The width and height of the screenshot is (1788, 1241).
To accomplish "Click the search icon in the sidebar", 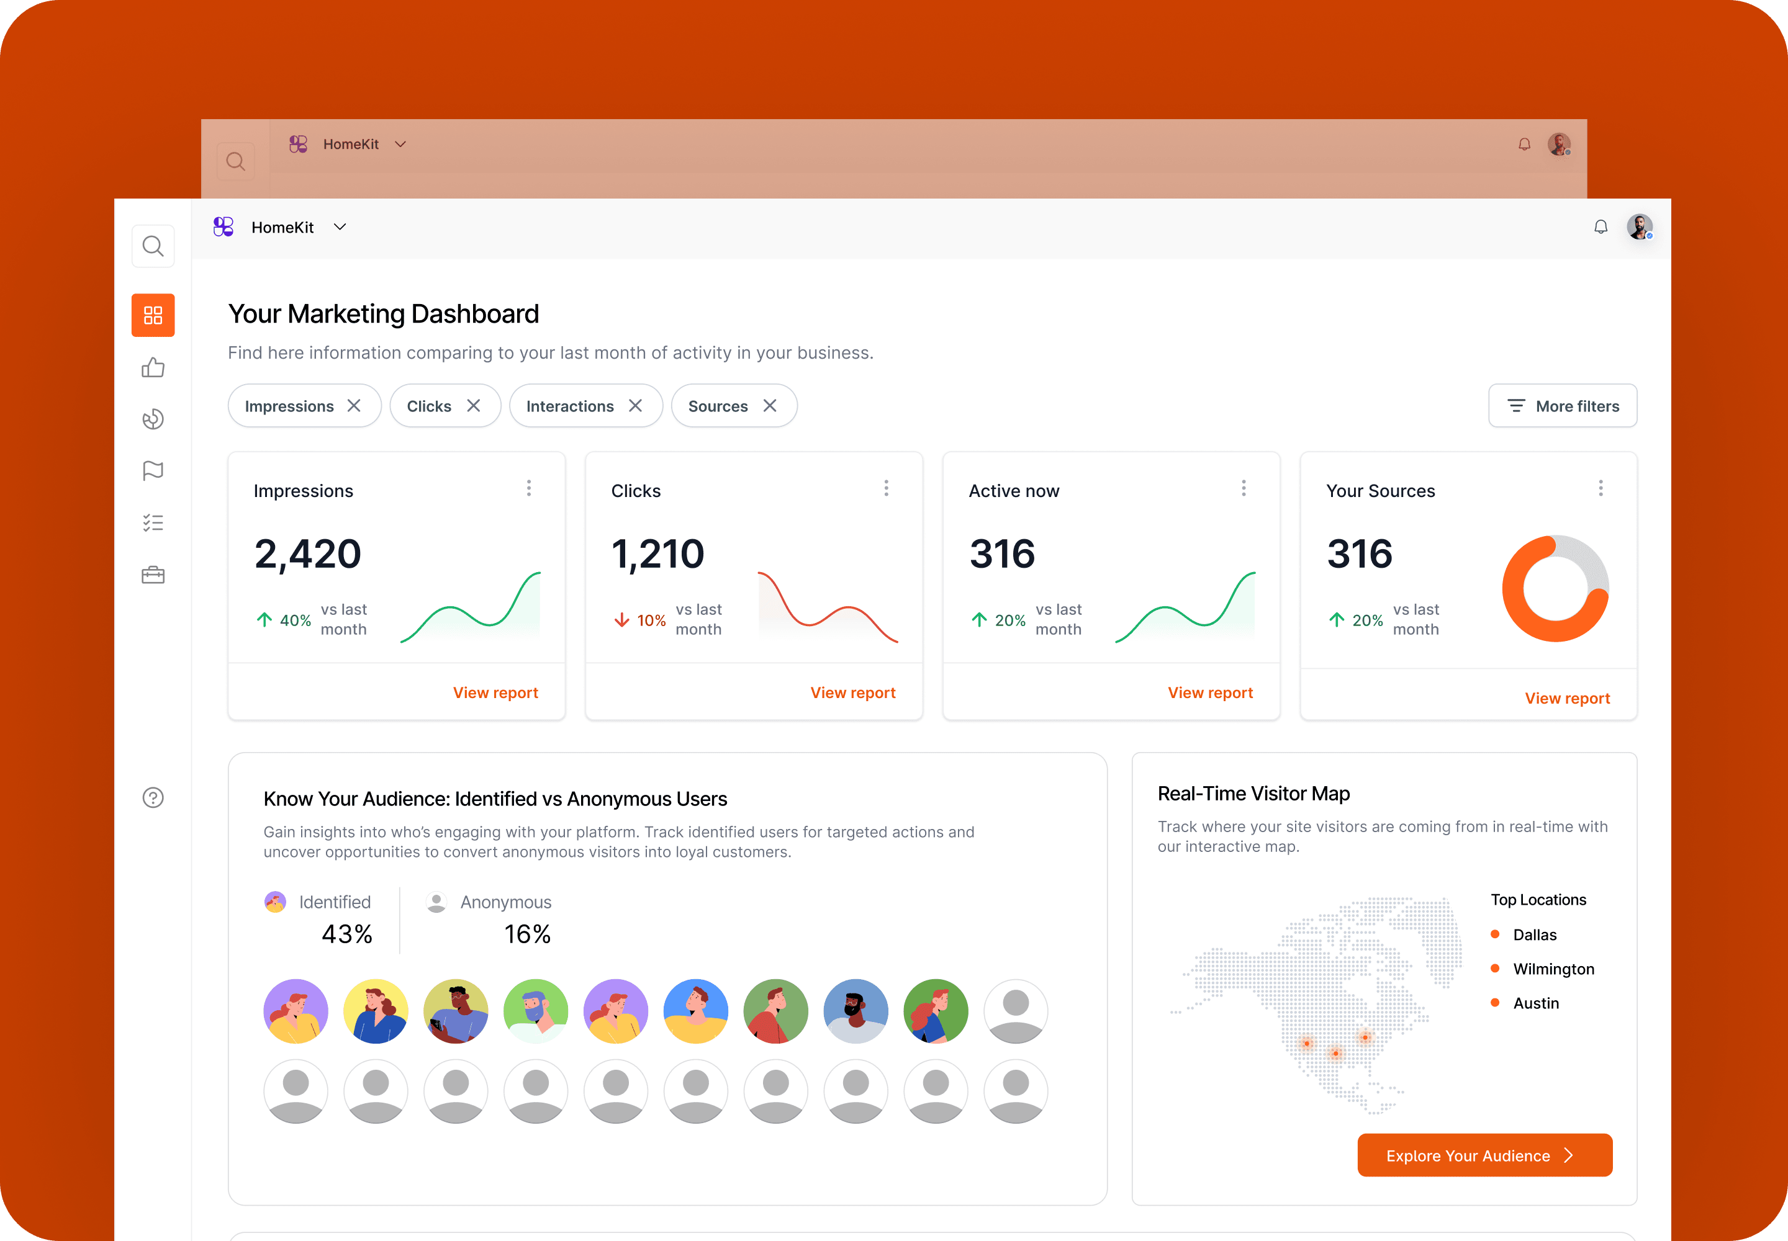I will [x=153, y=246].
